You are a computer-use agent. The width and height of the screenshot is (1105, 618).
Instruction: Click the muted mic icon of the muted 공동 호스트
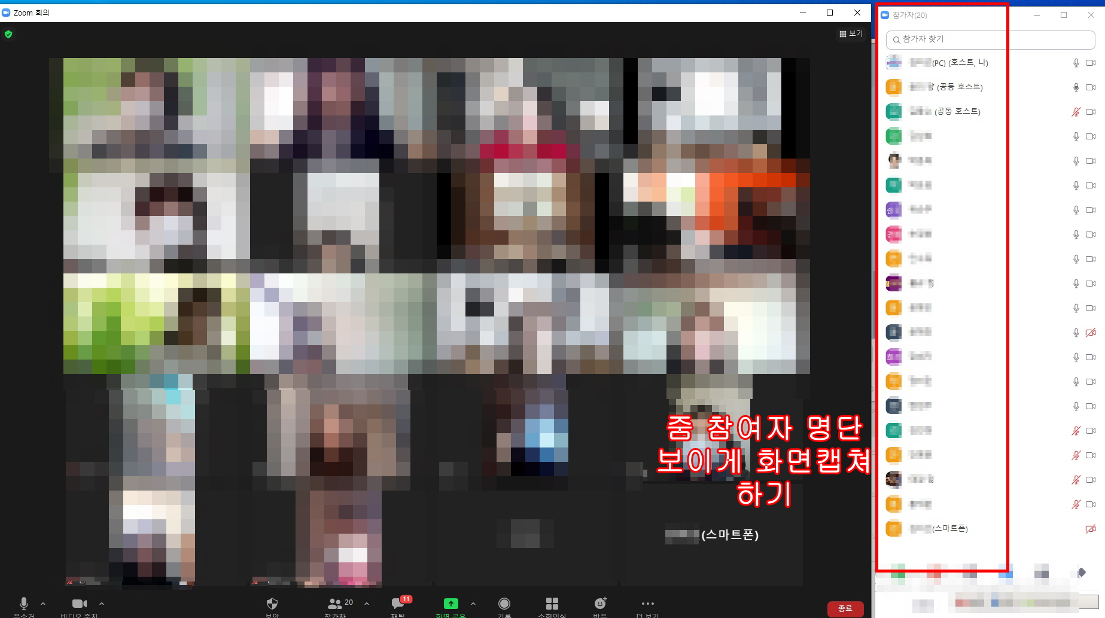(x=1076, y=112)
